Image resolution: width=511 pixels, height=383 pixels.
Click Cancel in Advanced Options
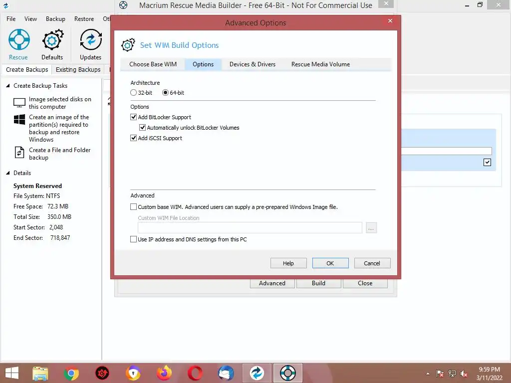tap(372, 263)
